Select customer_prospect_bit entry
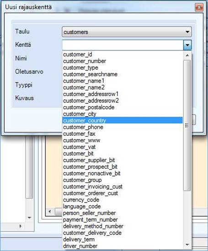 (x=123, y=166)
